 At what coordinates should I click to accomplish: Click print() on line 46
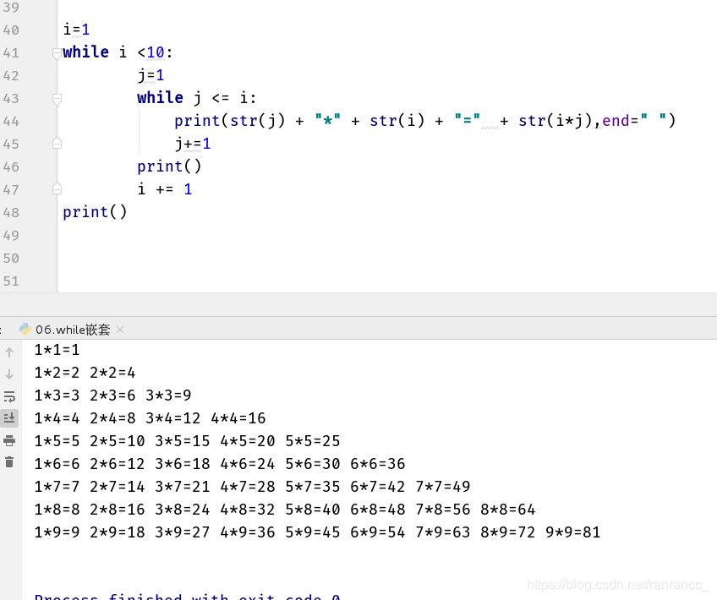pos(169,166)
